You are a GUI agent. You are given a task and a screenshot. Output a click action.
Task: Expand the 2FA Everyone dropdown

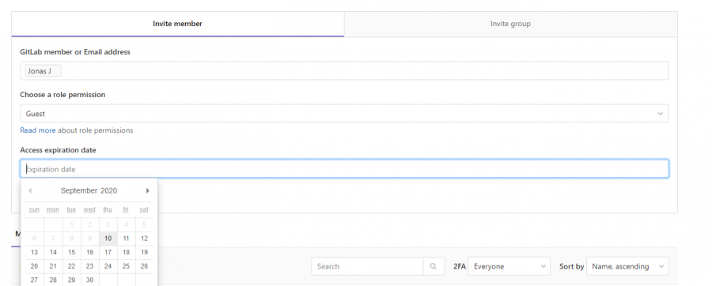pos(509,266)
